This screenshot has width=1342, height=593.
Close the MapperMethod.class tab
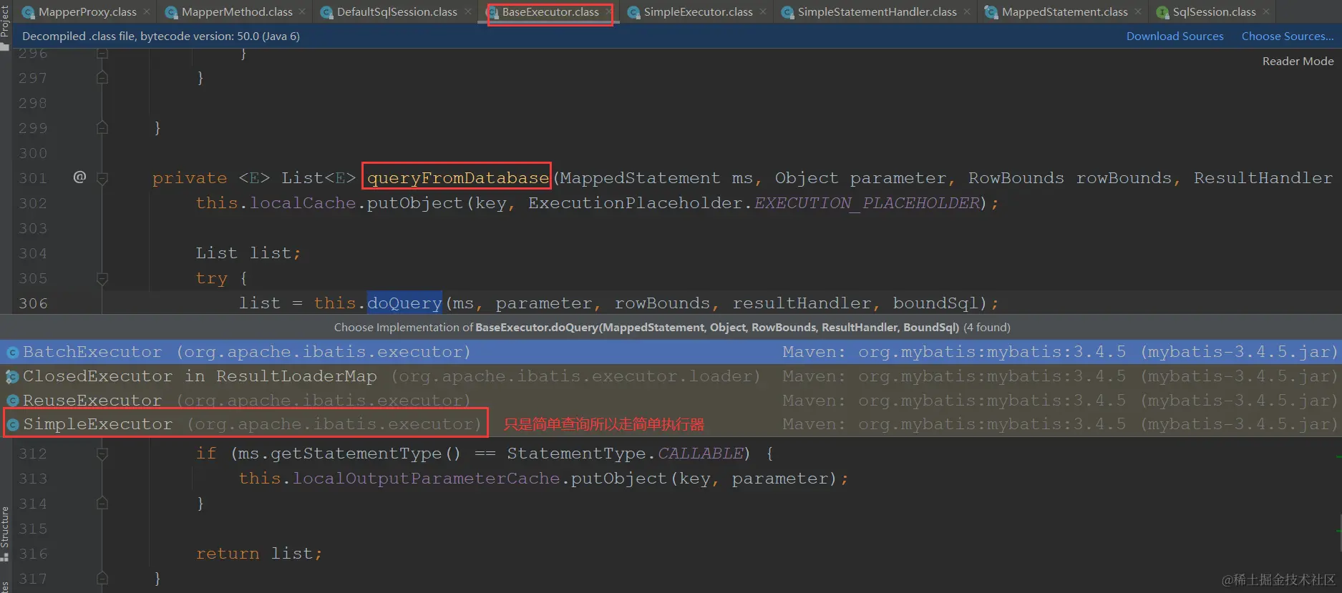(302, 12)
